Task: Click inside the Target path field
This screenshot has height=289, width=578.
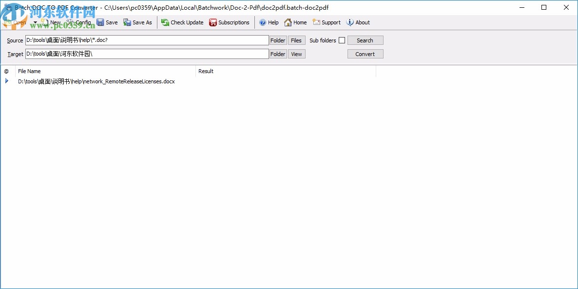Action: [146, 54]
